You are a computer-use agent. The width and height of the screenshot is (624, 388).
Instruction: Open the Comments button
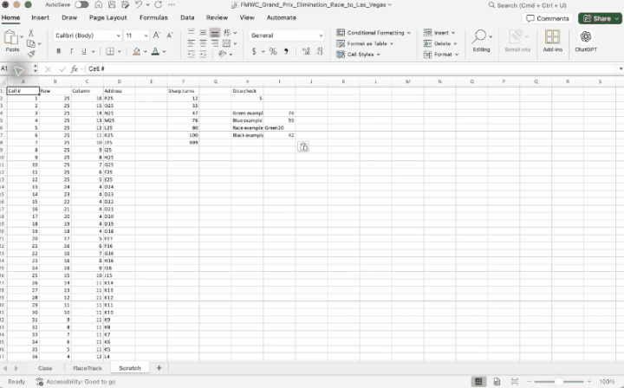[x=548, y=18]
